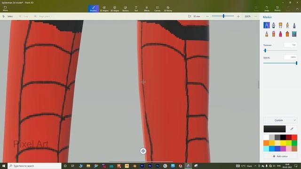Select the Marker brush

pos(267,25)
